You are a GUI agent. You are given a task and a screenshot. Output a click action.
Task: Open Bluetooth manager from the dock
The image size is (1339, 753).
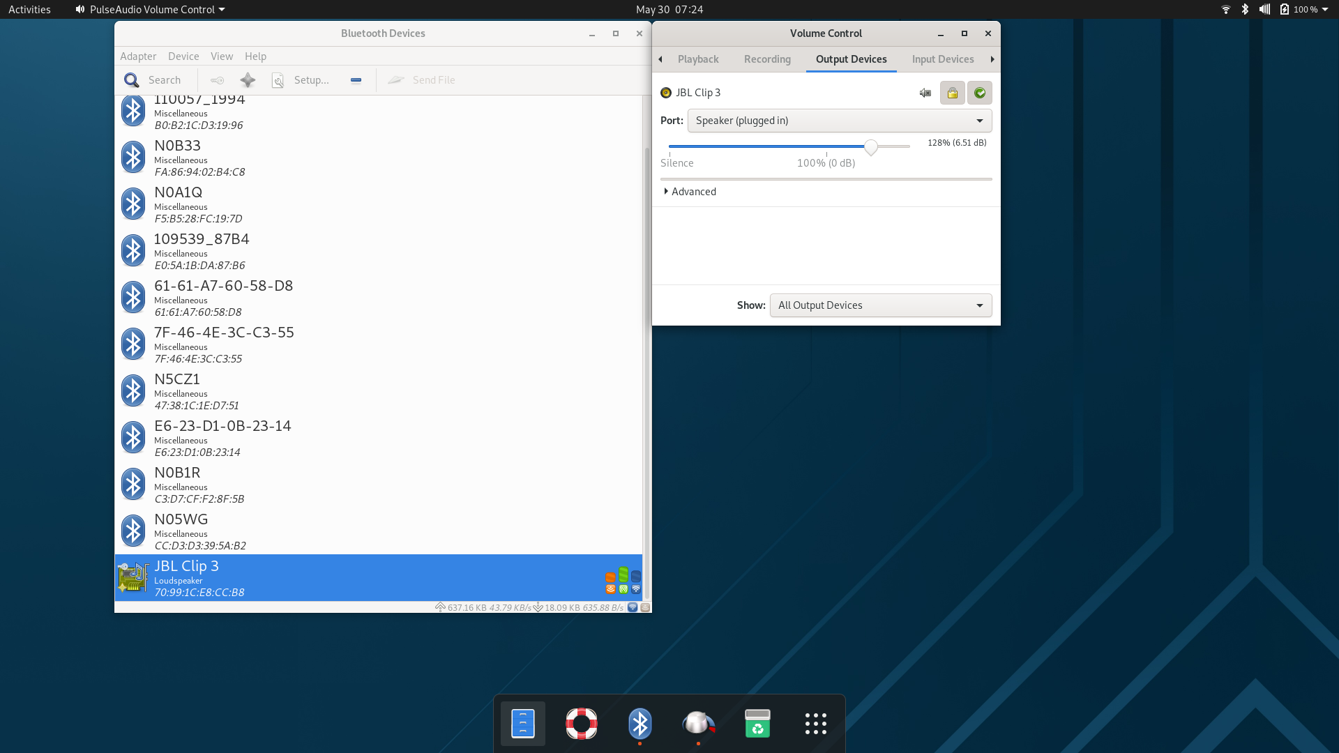point(640,724)
